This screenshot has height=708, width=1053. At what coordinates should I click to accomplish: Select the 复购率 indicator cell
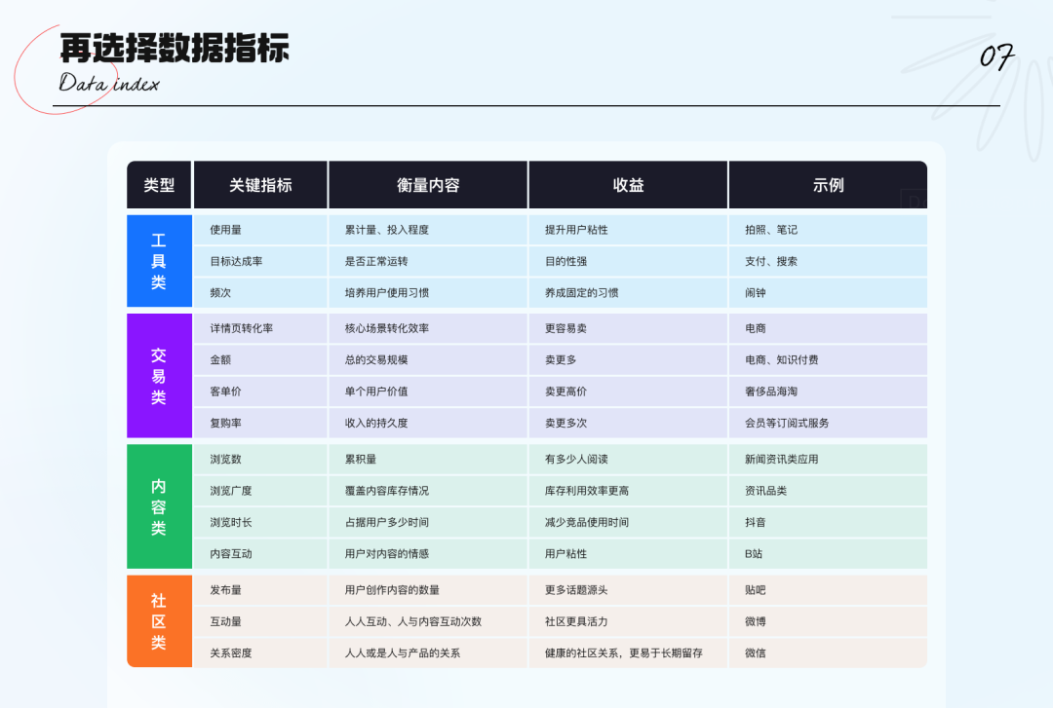[x=260, y=423]
